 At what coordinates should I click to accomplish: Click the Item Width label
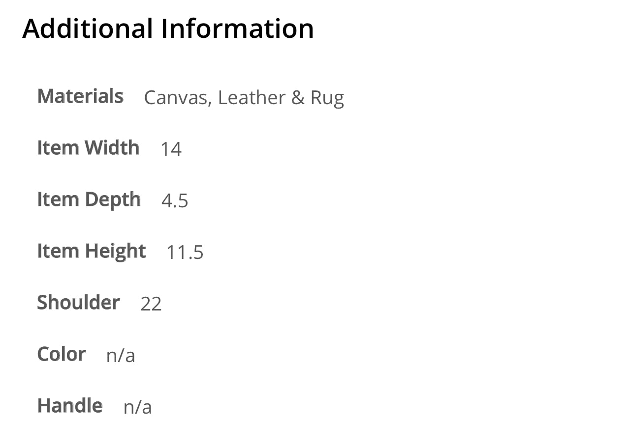click(88, 148)
